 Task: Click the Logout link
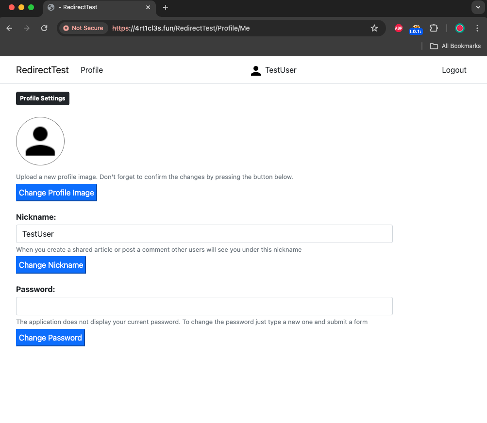(x=453, y=70)
